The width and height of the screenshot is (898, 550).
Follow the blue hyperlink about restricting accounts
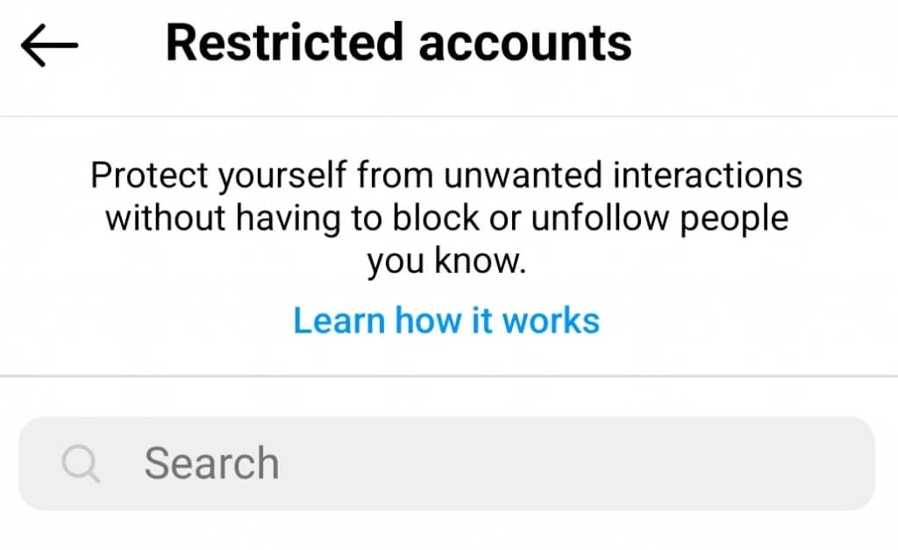pos(445,320)
